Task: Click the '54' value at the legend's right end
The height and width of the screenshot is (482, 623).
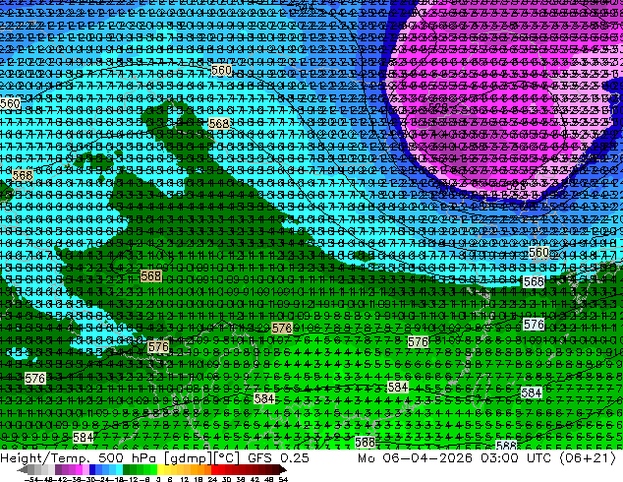Action: tap(282, 479)
